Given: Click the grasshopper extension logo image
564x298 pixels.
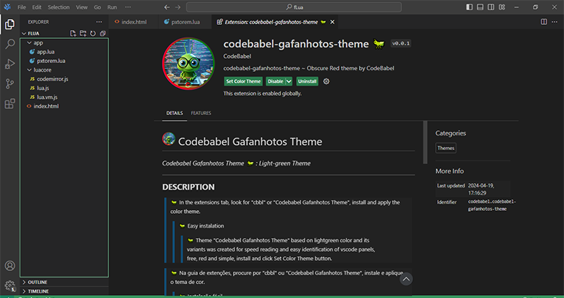Looking at the screenshot, I should pos(188,64).
